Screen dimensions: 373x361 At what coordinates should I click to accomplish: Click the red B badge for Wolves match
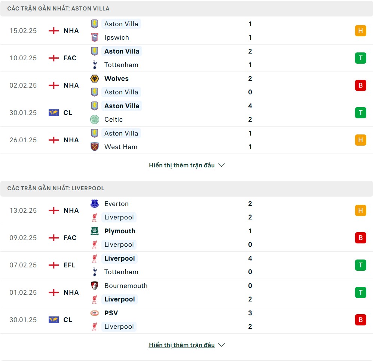360,85
